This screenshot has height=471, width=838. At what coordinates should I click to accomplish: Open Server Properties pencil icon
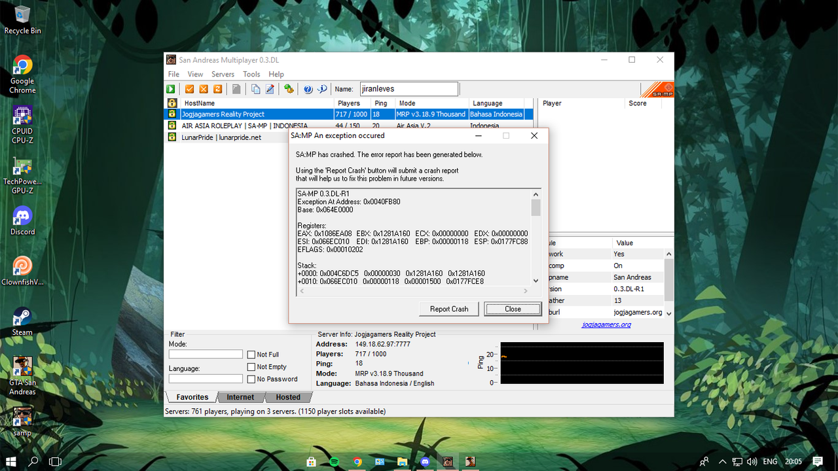pos(270,89)
